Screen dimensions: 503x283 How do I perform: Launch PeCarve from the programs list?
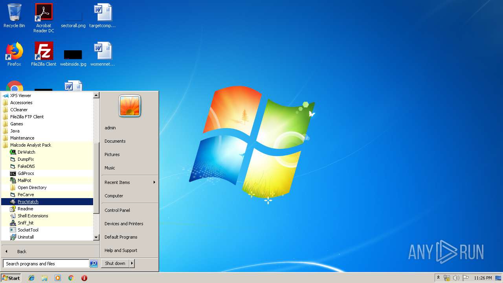point(47,195)
